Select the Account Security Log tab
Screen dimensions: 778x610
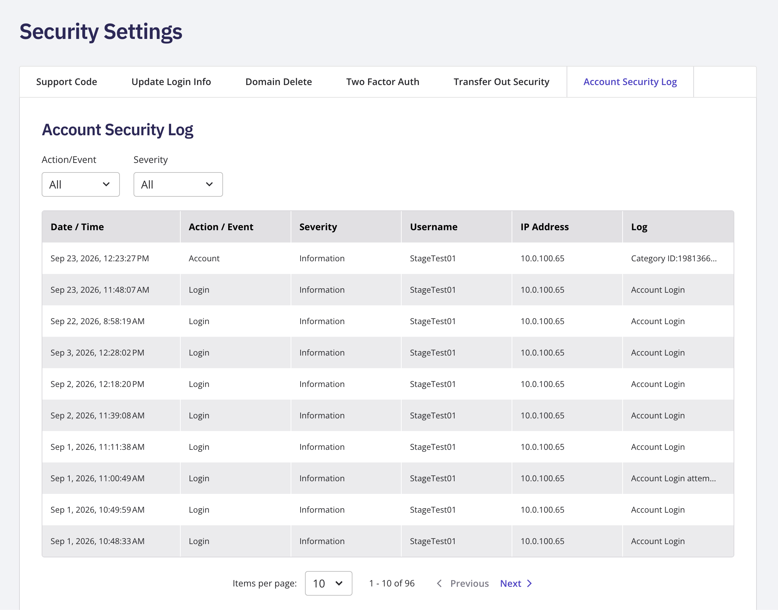click(x=630, y=82)
